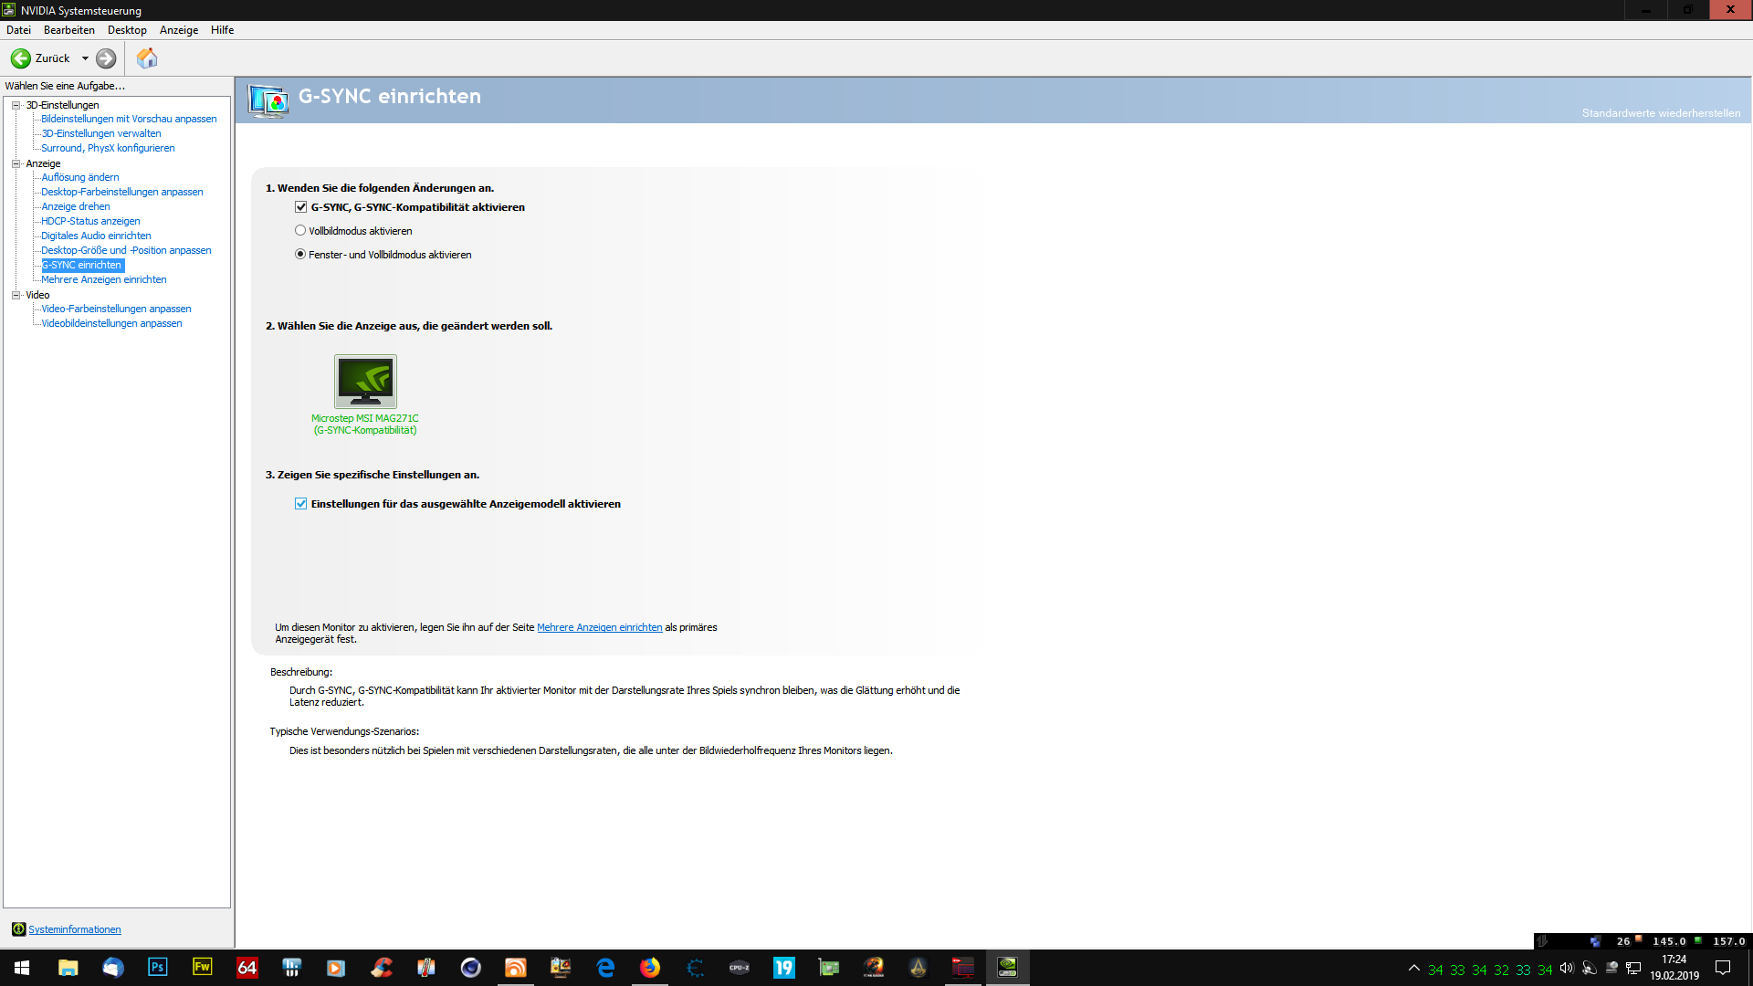
Task: Open the Zurück history dropdown arrow
Action: click(85, 58)
